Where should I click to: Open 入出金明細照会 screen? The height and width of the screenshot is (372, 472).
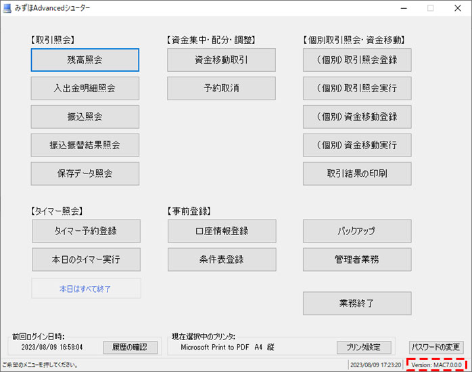click(85, 88)
